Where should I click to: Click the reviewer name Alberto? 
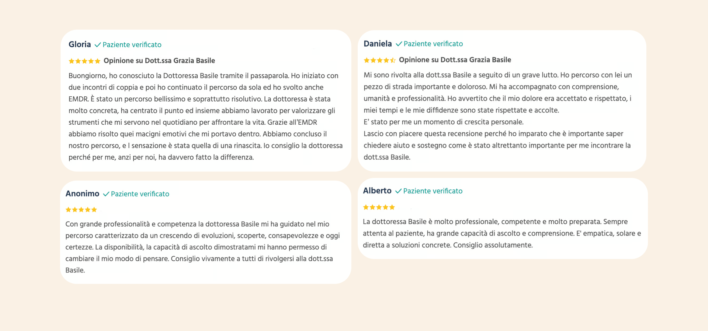pos(377,191)
